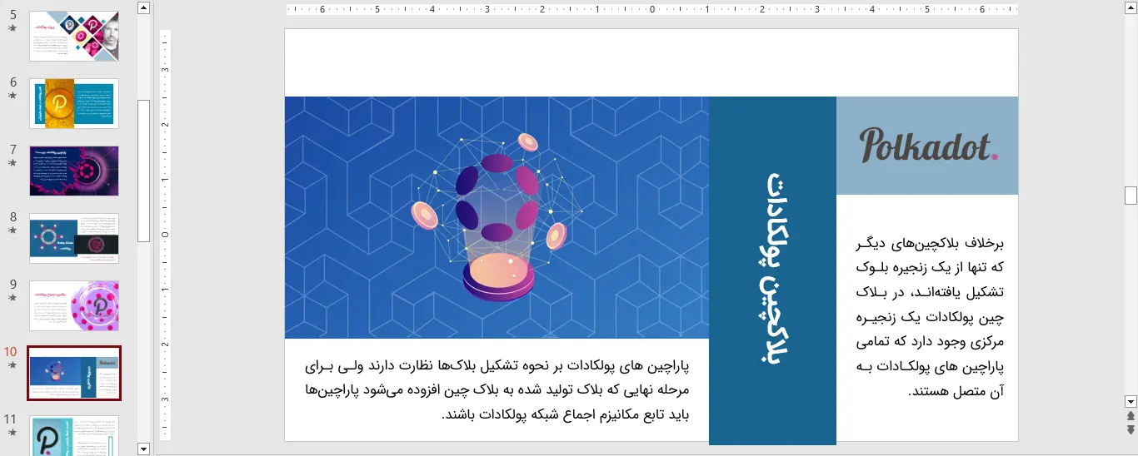Click the slide editor scroll up arrow
Viewport: 1138px width, 456px height.
click(1131, 7)
